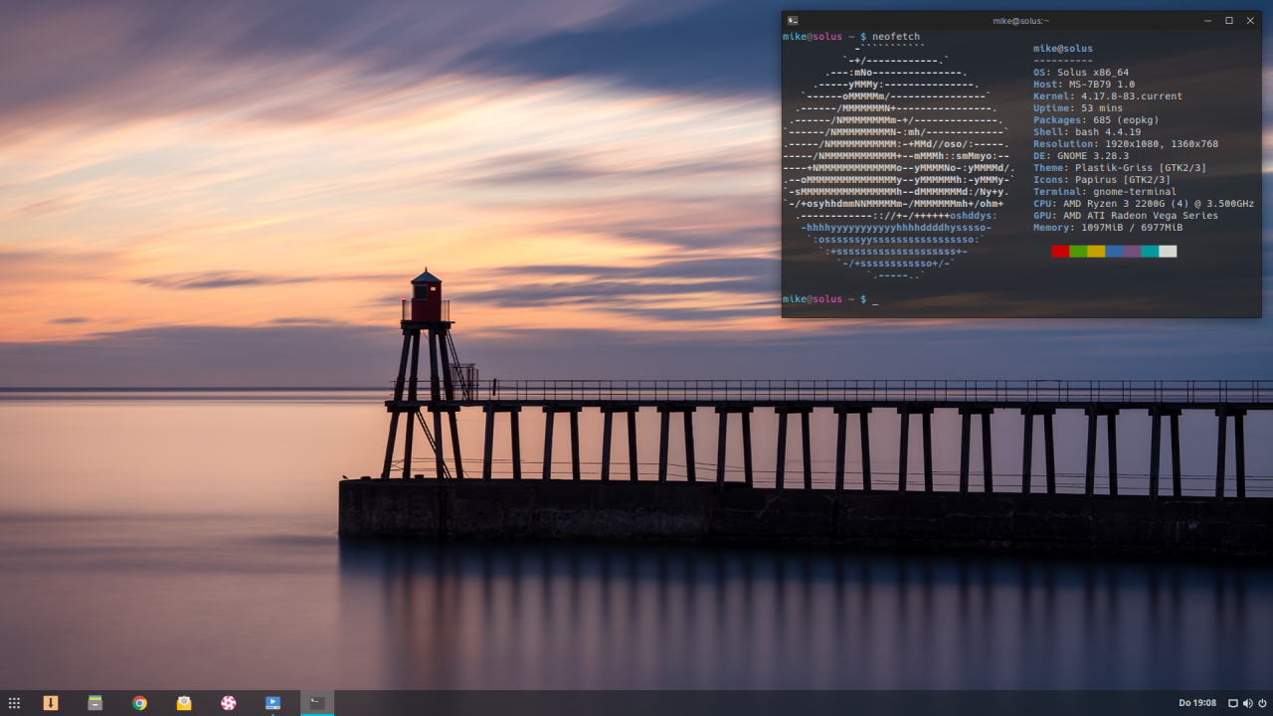
Task: Click the green color block in neofetch
Action: point(1078,252)
